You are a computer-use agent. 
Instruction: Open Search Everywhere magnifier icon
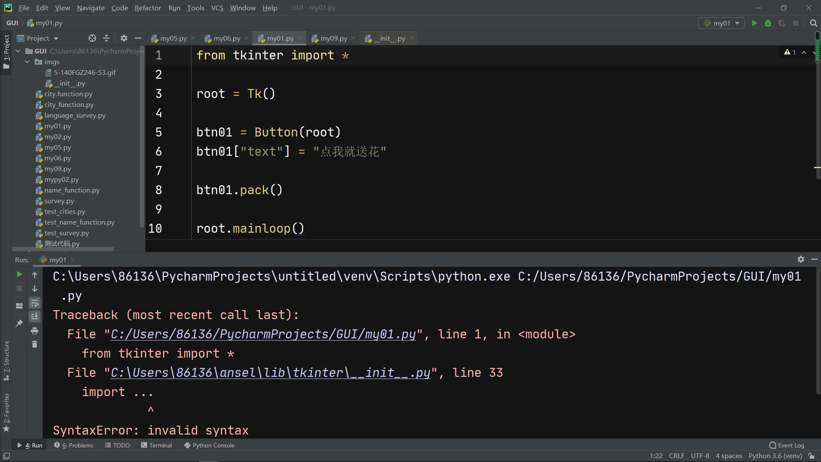click(813, 23)
